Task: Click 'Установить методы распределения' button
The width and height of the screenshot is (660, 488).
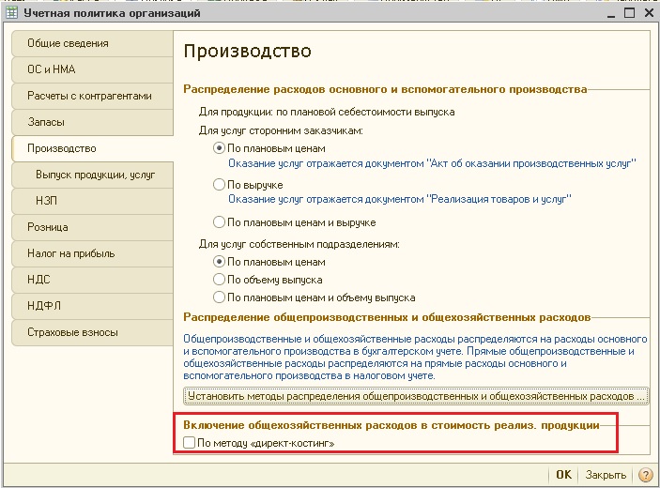Action: pyautogui.click(x=416, y=396)
